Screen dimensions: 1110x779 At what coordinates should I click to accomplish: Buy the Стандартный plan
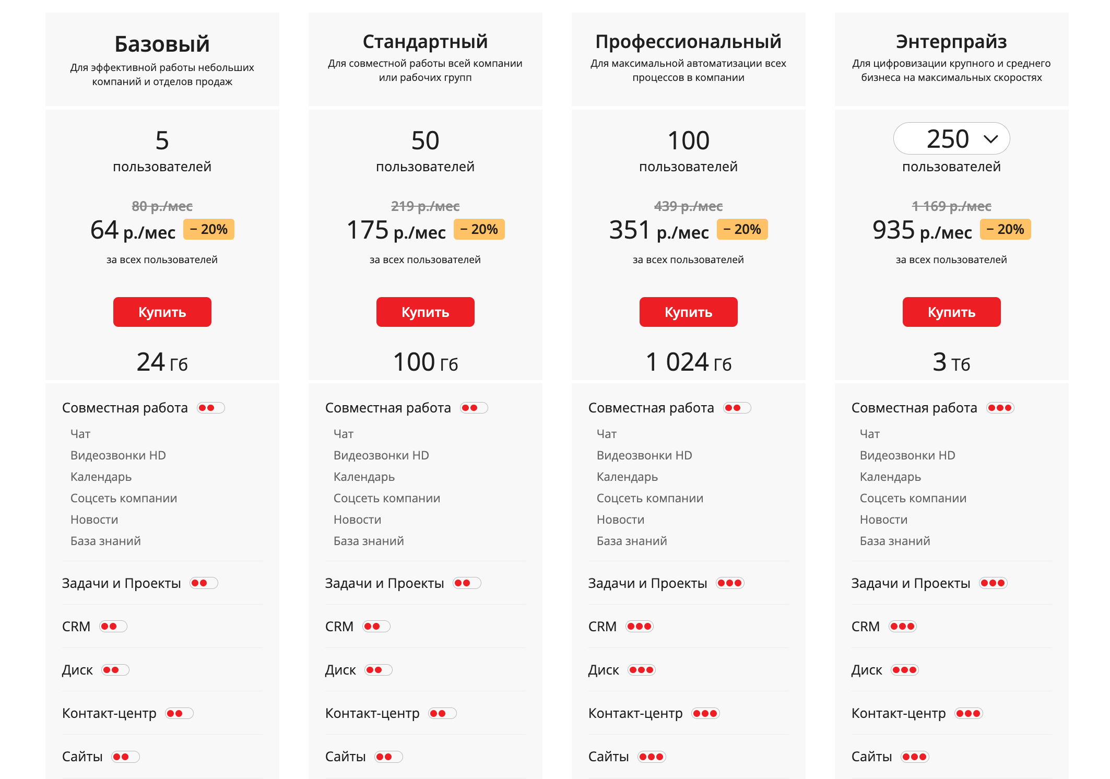[x=425, y=312]
